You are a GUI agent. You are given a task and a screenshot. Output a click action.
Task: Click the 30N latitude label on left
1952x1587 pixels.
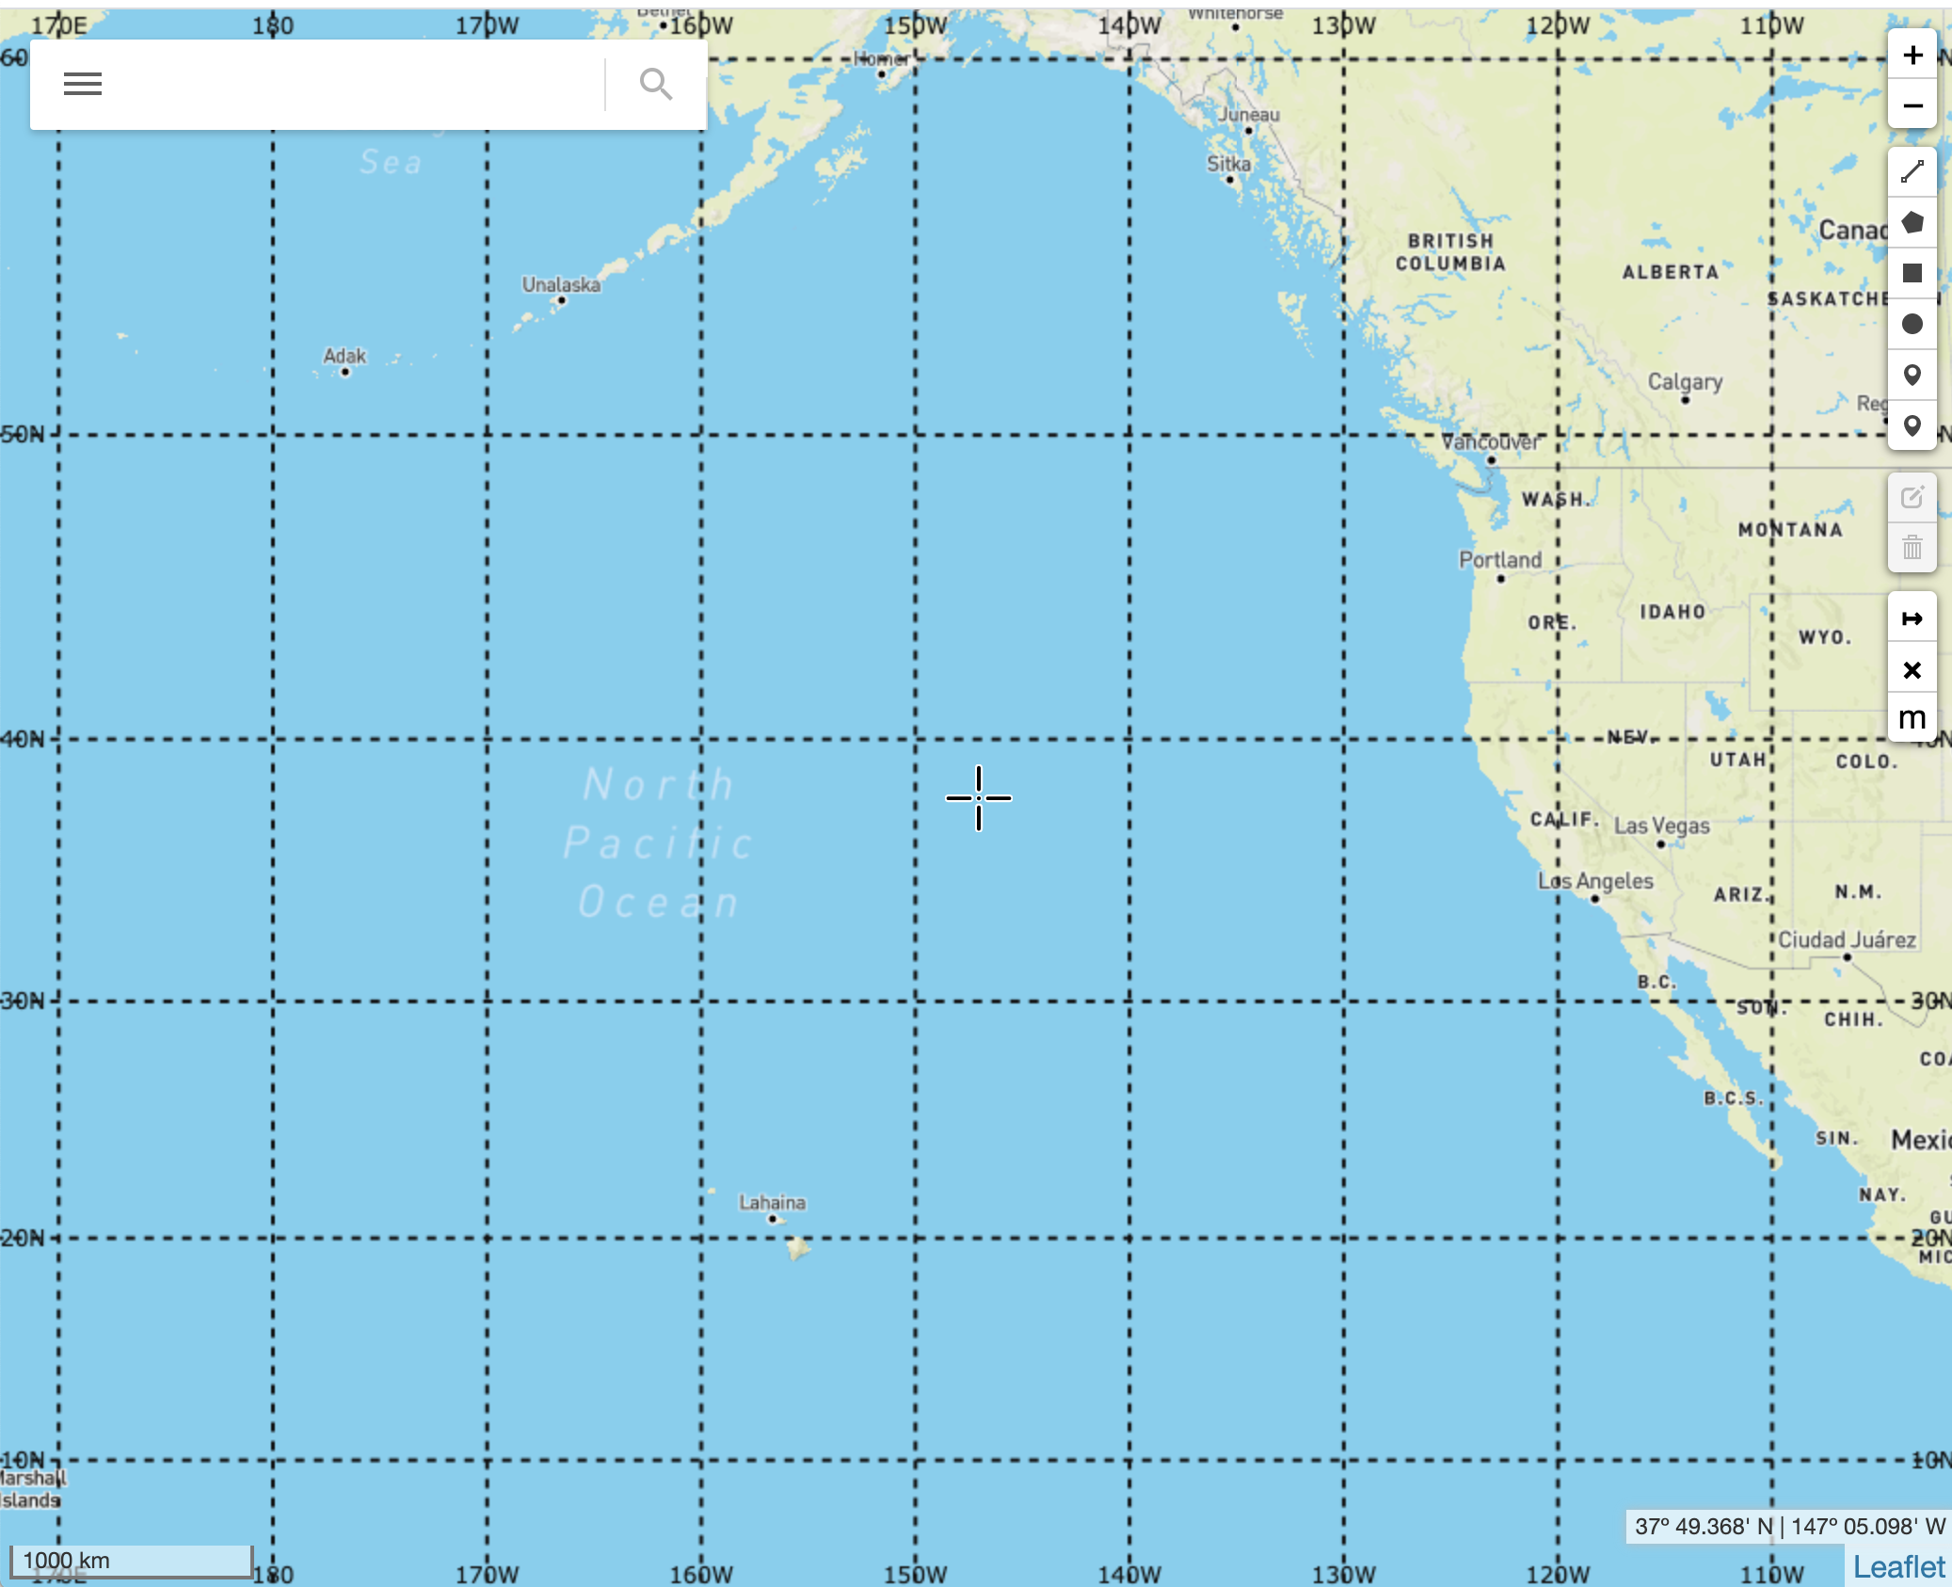pos(24,1001)
